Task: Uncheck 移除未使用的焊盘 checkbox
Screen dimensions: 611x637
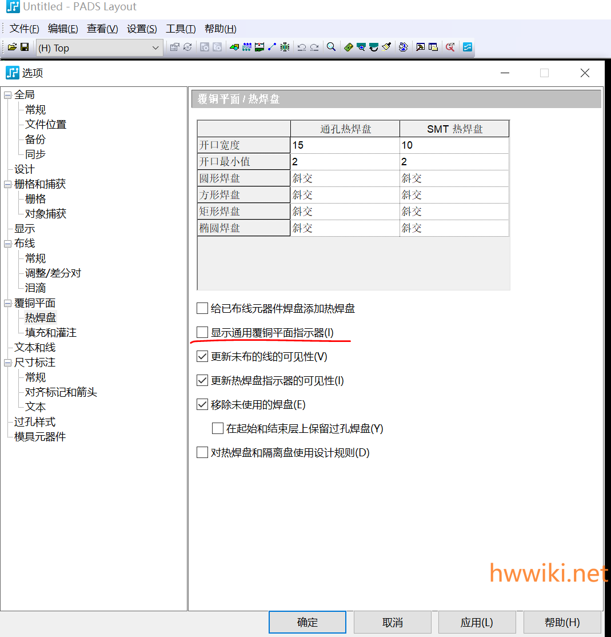Action: (x=202, y=404)
